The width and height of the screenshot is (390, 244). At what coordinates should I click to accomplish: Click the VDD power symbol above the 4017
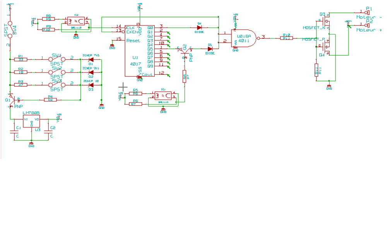click(140, 7)
